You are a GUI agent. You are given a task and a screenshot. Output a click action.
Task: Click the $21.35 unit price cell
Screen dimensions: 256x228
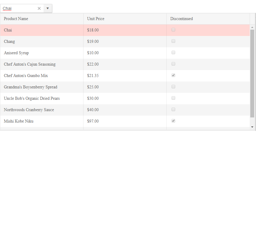tap(125, 76)
